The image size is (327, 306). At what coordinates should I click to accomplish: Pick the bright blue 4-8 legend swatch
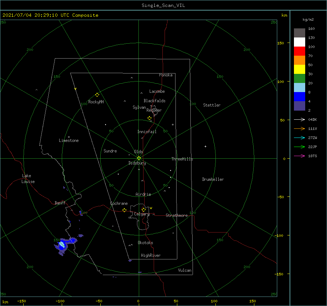(299, 97)
